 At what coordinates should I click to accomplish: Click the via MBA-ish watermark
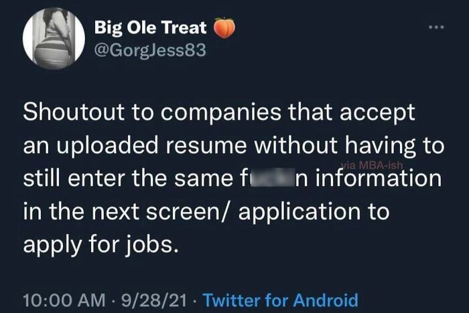(x=371, y=165)
